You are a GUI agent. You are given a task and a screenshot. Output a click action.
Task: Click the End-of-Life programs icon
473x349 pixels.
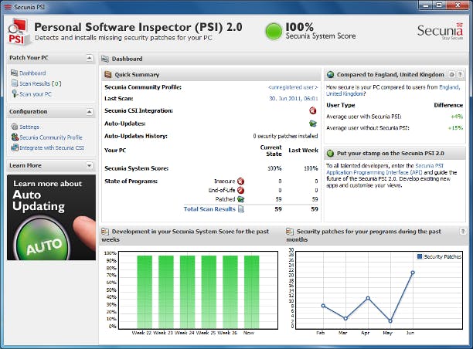point(240,190)
